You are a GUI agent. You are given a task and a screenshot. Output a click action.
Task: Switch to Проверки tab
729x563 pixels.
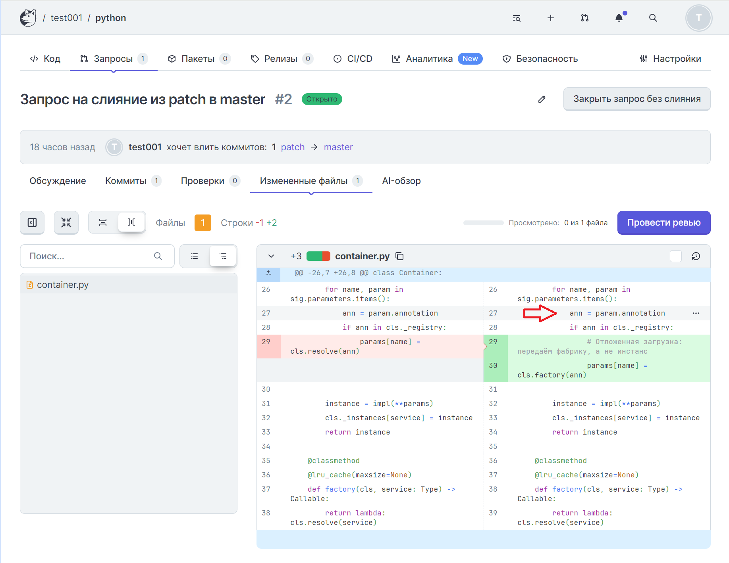[211, 181]
